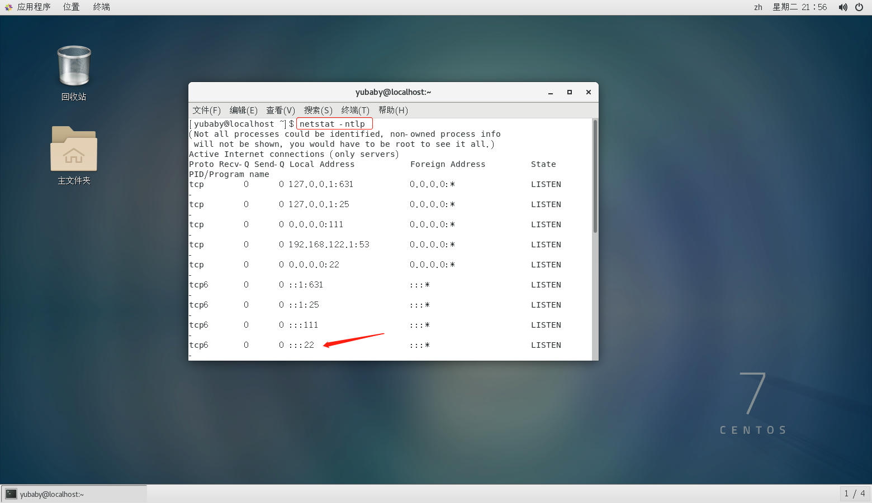The image size is (872, 503).
Task: Switch input method via zh indicator
Action: 758,7
